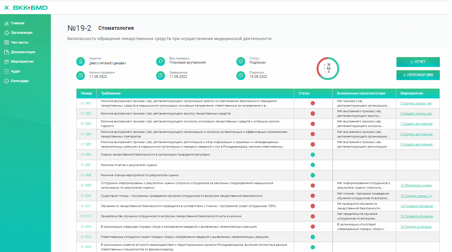Screen dimensions: 452x252
Task: Click the Начало проверки clock icon
Action: [x=81, y=76]
